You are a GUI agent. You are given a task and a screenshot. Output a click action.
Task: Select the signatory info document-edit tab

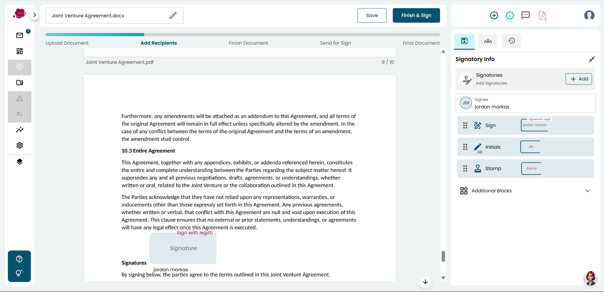tap(464, 41)
